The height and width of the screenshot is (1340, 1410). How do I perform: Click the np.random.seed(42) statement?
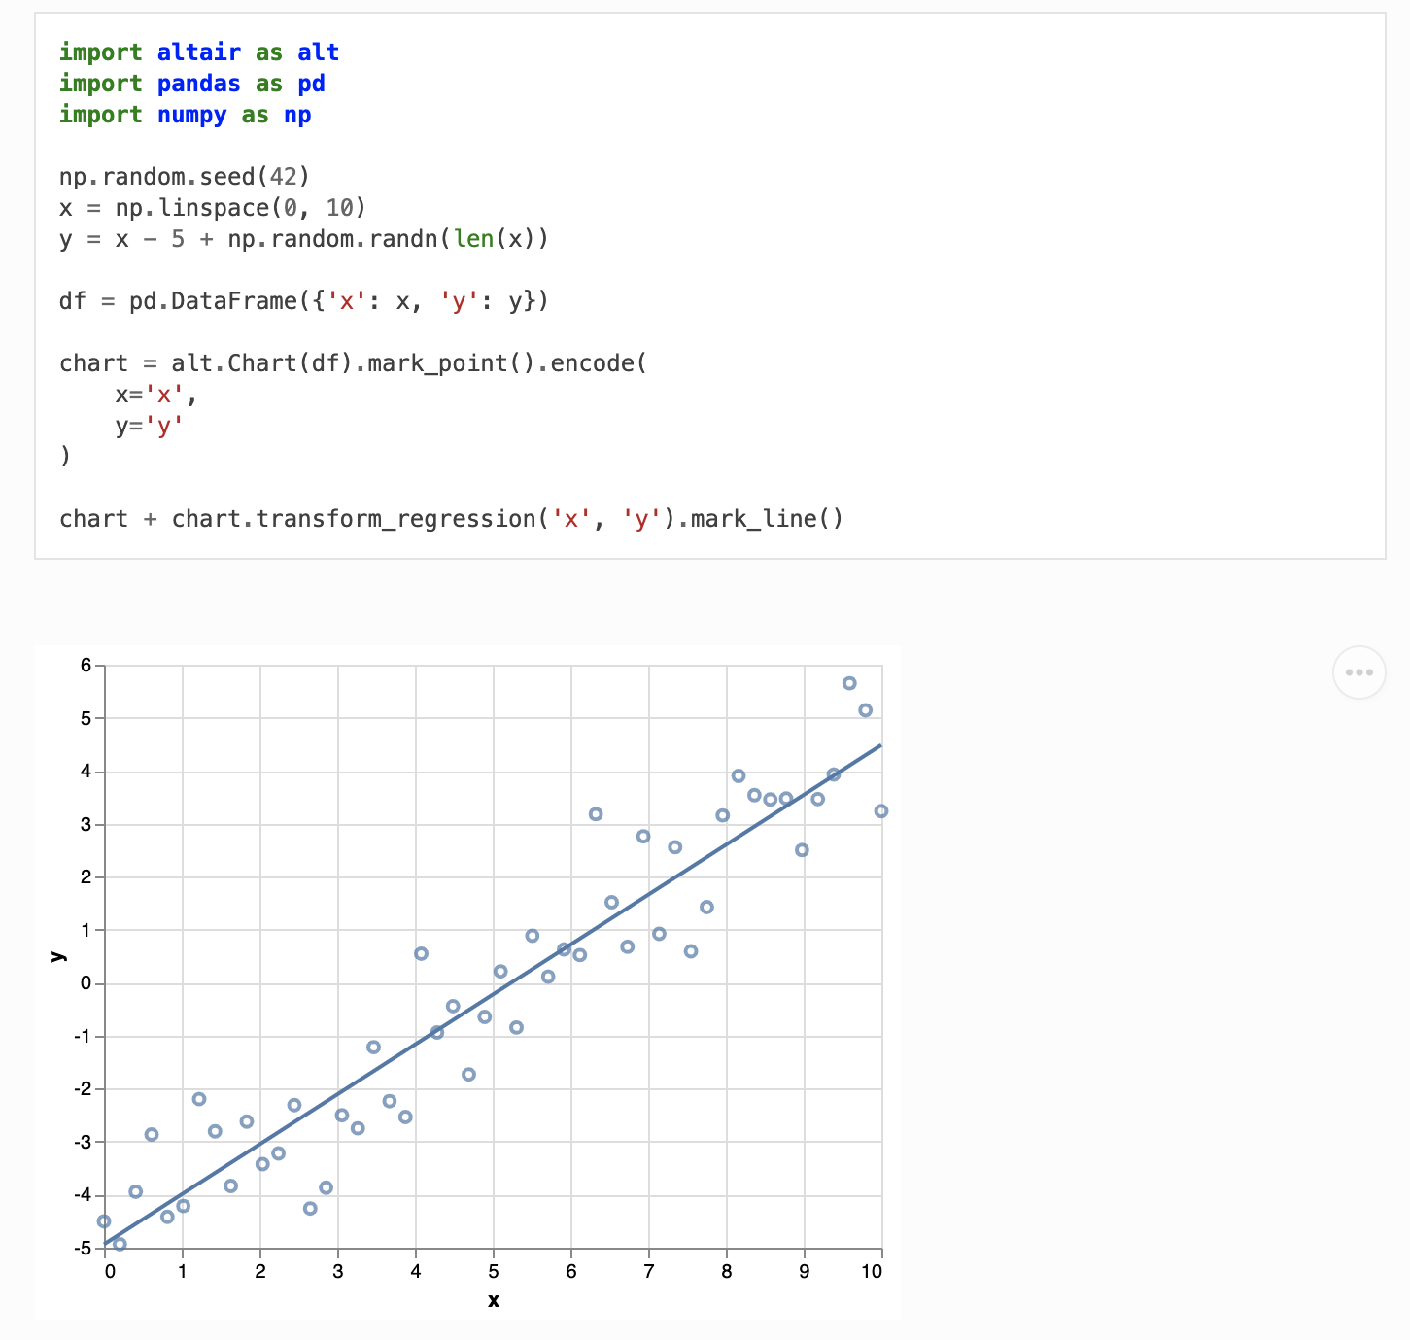click(x=183, y=177)
